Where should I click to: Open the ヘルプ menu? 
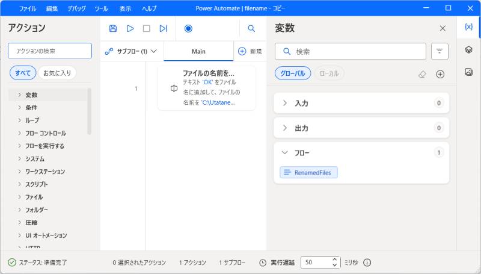coord(149,8)
